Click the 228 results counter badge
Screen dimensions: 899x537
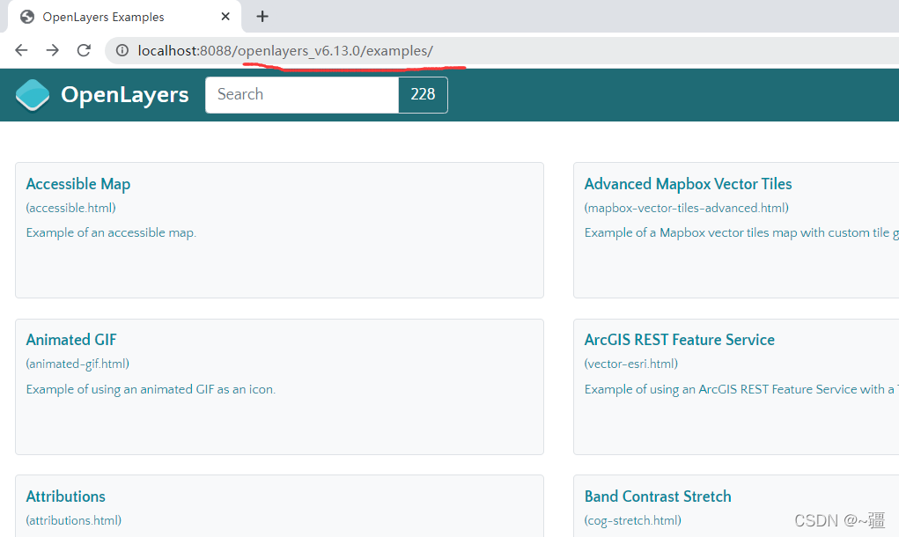(x=423, y=94)
